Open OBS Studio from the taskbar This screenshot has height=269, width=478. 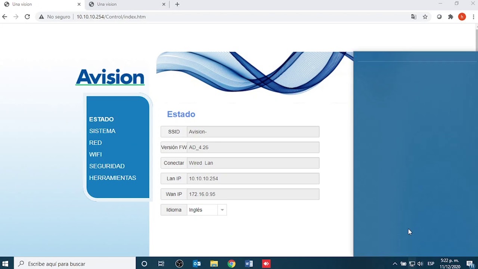[x=179, y=264]
